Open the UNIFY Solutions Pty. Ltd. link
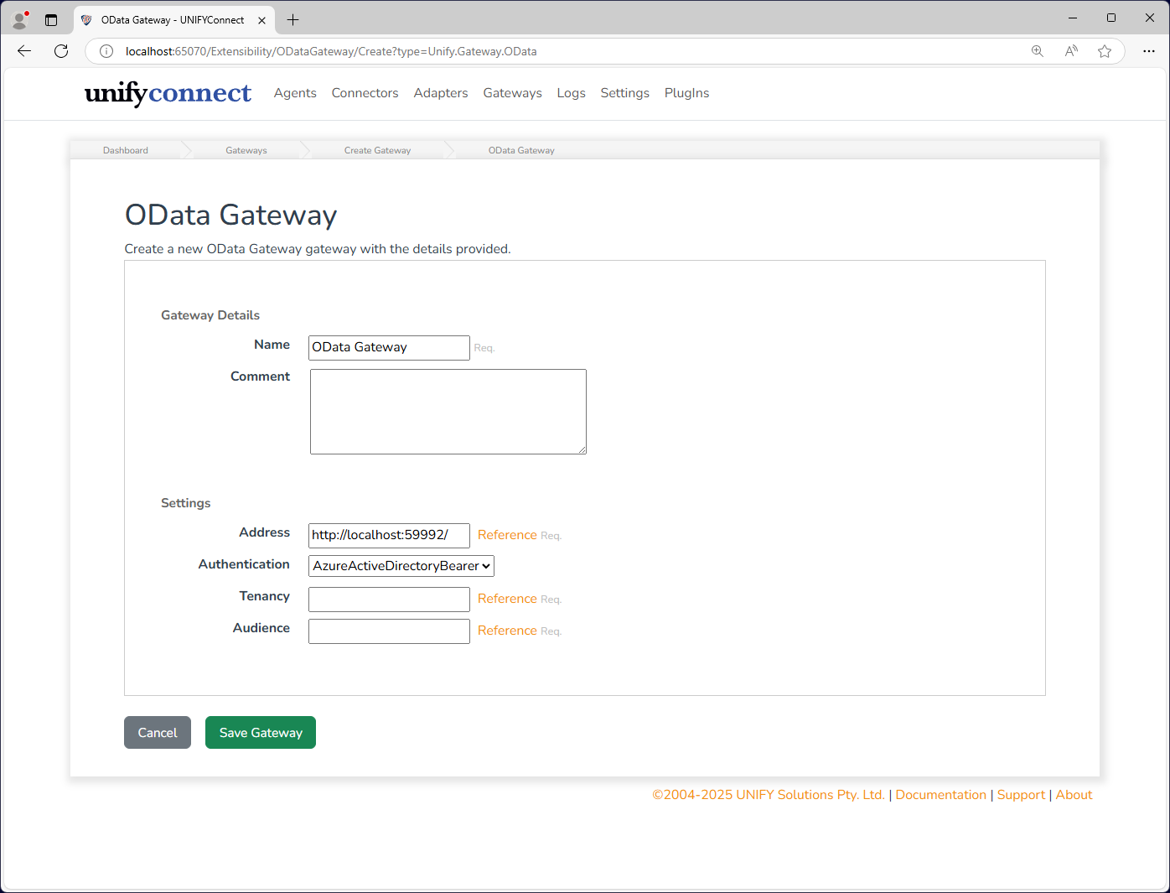The width and height of the screenshot is (1170, 893). click(x=769, y=795)
